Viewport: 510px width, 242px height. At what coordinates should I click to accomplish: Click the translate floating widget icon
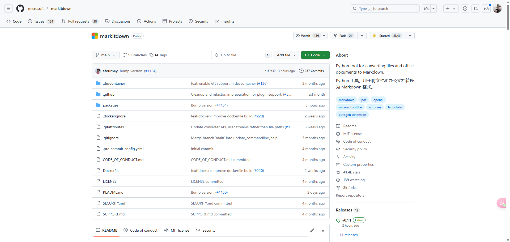point(501,203)
